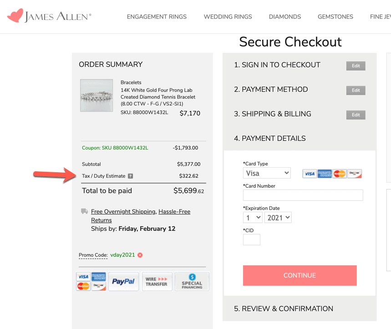391x329 pixels.
Task: Open the Card Type dropdown
Action: 267,173
